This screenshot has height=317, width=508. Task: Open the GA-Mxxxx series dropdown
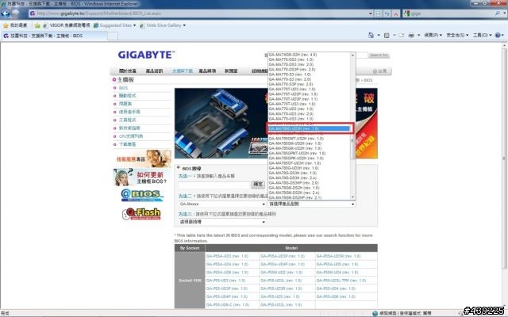(x=222, y=204)
